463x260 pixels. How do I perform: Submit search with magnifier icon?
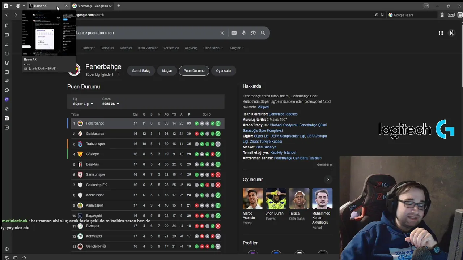(263, 33)
